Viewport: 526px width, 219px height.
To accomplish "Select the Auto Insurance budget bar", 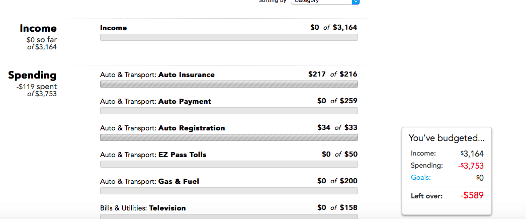I will [229, 84].
